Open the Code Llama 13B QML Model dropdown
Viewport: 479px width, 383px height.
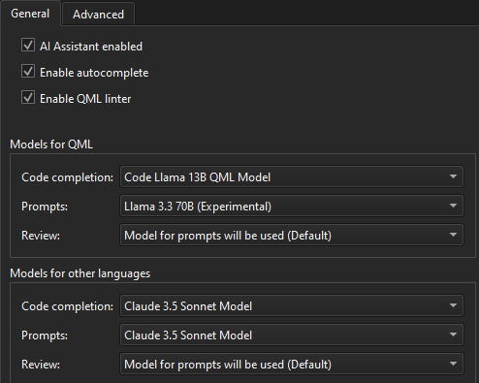coord(292,176)
